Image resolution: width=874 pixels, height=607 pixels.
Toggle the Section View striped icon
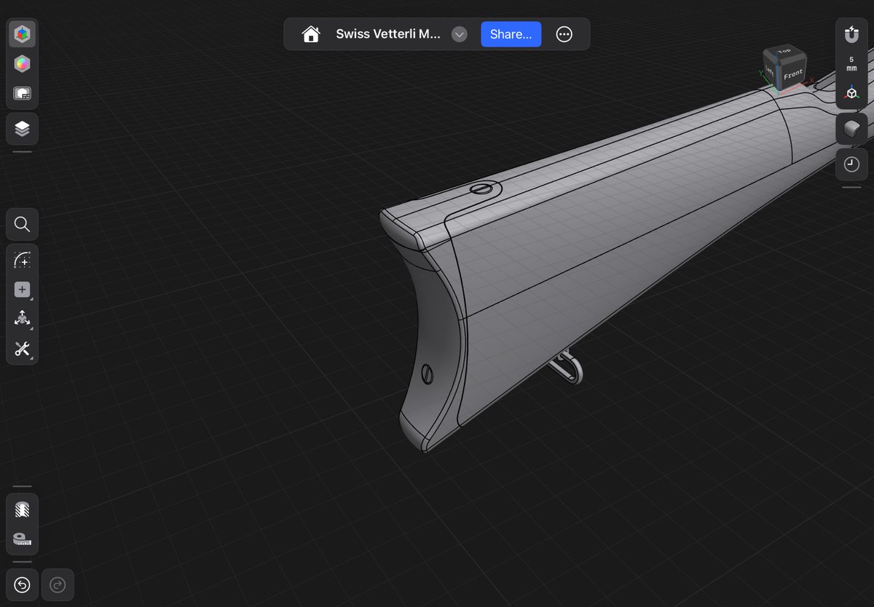tap(22, 509)
